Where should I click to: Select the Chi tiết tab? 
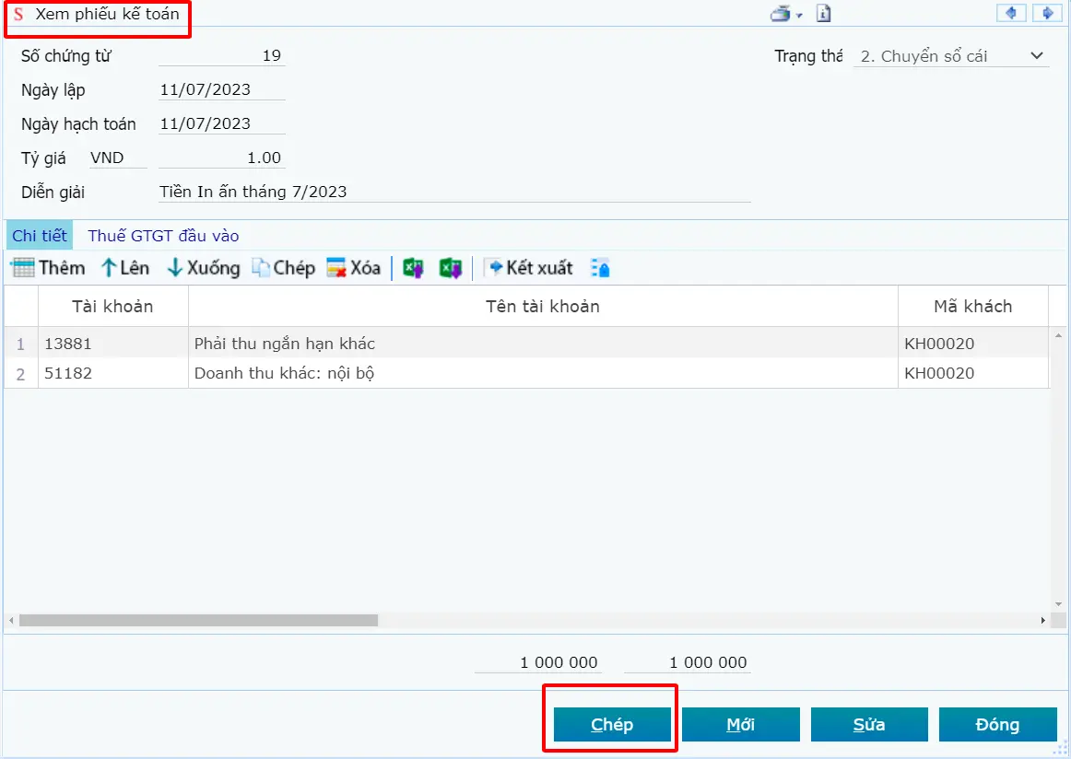[40, 236]
